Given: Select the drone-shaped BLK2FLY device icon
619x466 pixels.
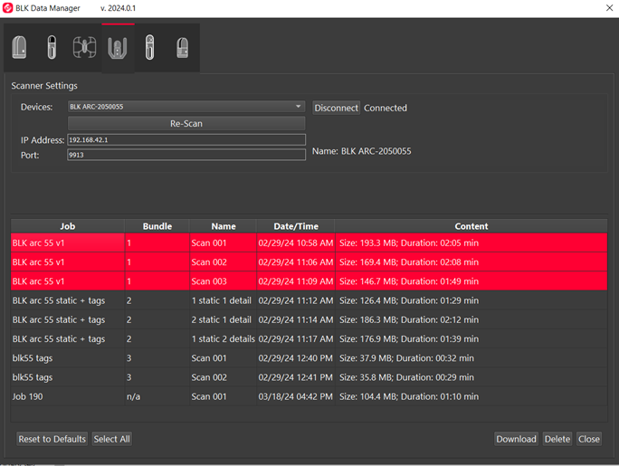Looking at the screenshot, I should (x=85, y=47).
